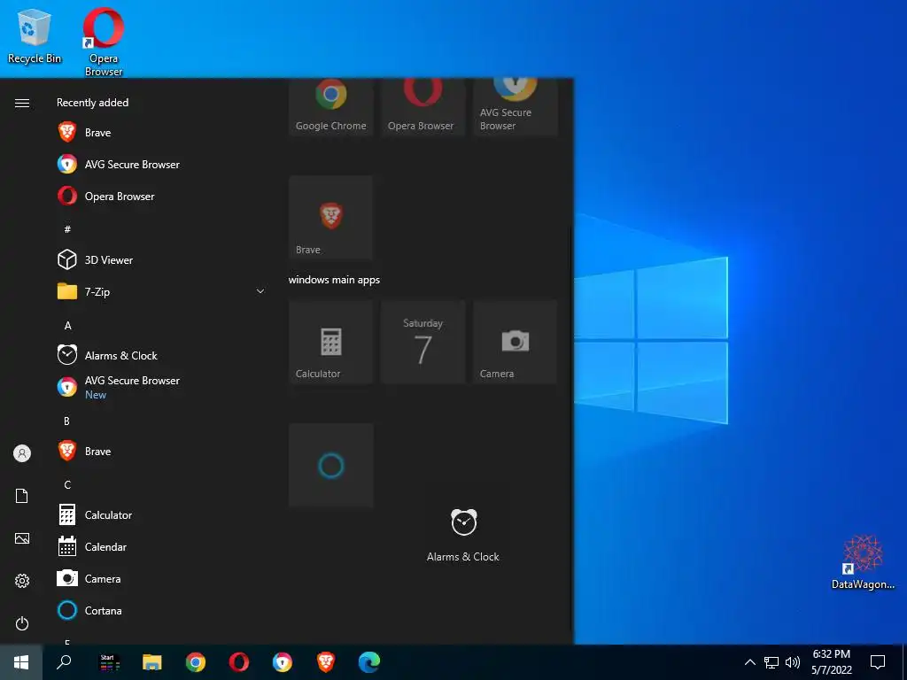This screenshot has width=907, height=680.
Task: Open Pictures from Start sidebar
Action: 22,538
